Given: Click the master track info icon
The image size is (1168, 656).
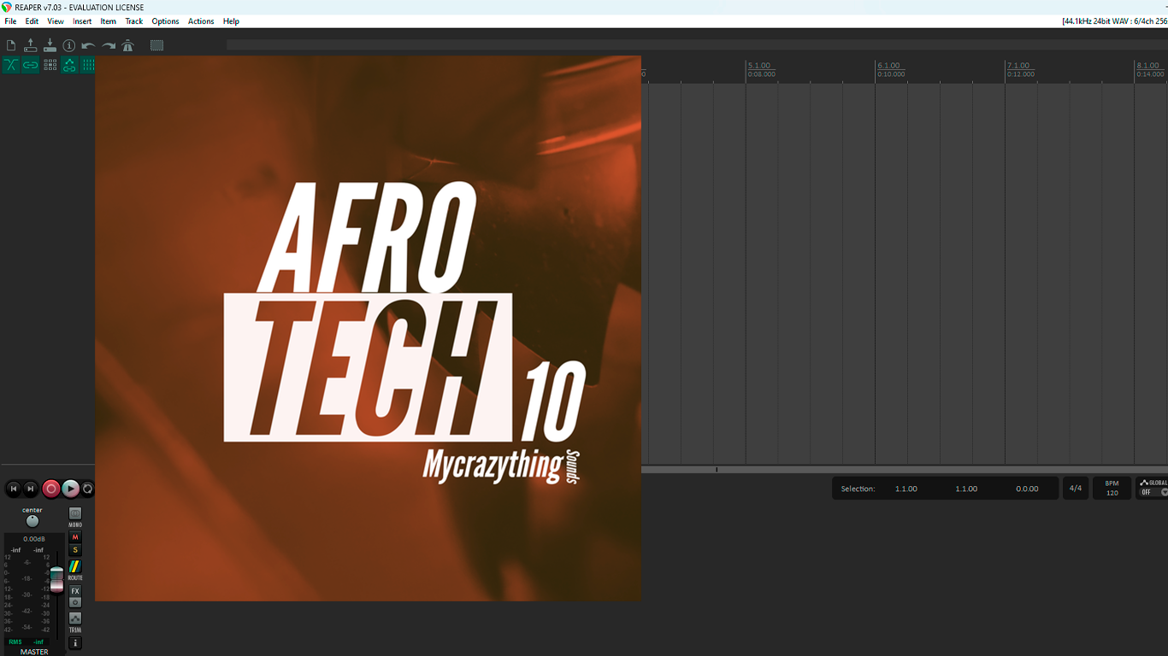Looking at the screenshot, I should point(75,643).
